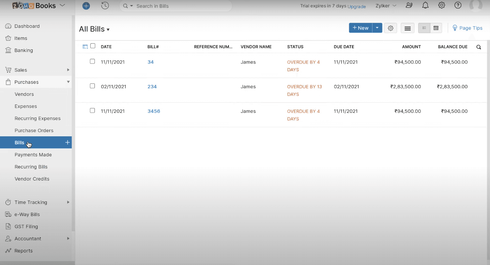
Task: Open the settings gear in top bar
Action: 442,5
